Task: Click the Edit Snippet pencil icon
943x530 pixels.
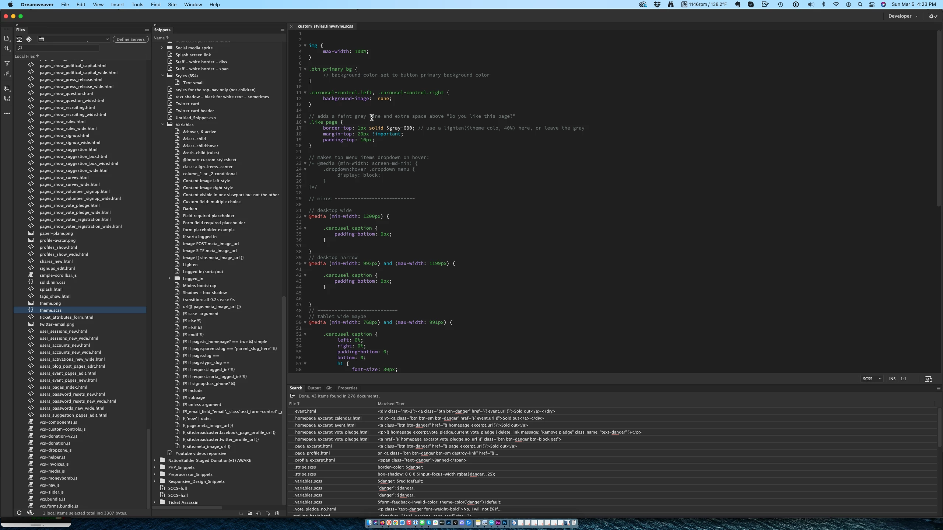Action: point(268,513)
